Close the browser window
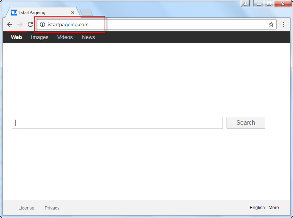 pos(283,4)
